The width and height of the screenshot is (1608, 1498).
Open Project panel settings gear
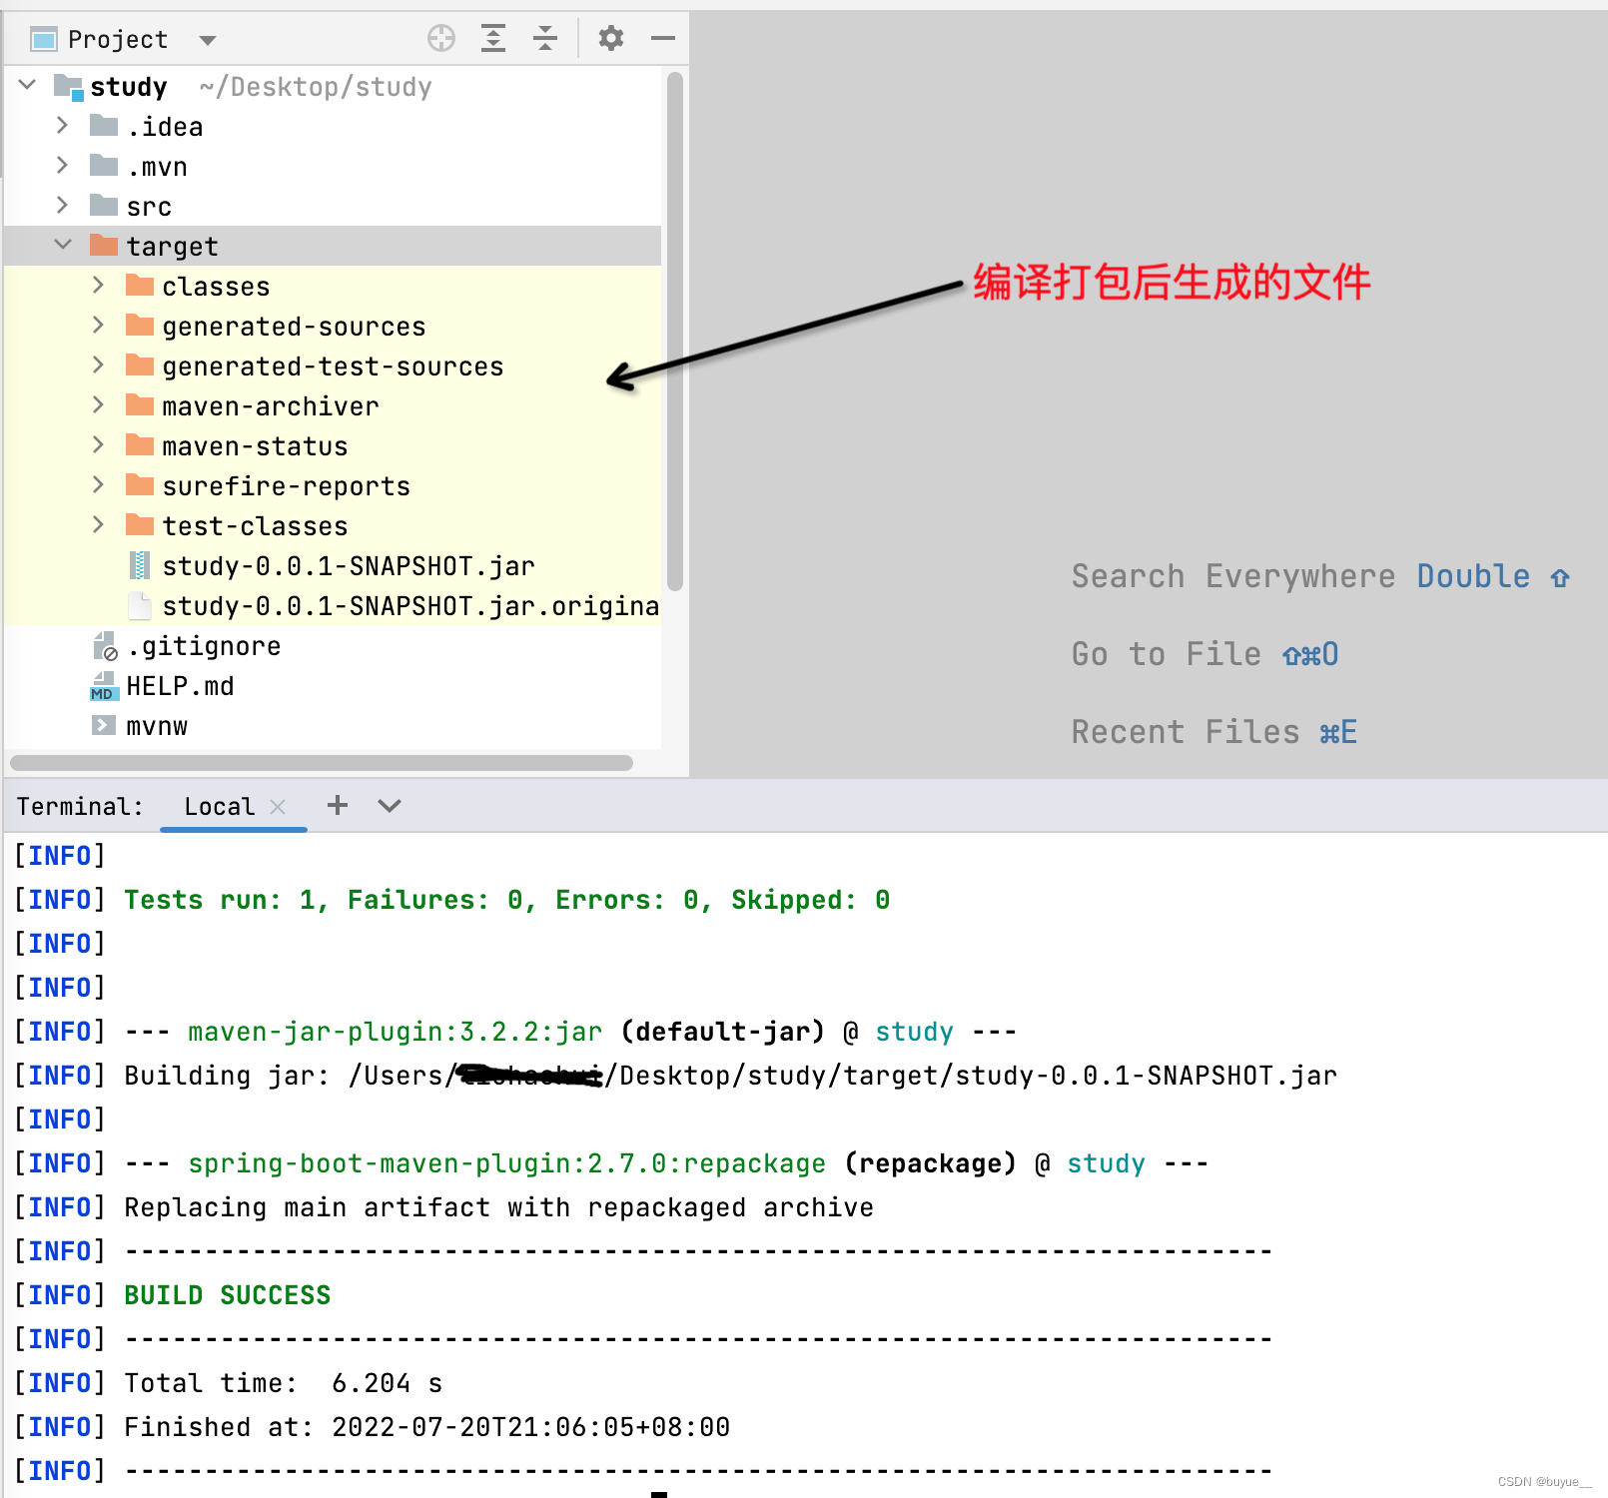611,39
